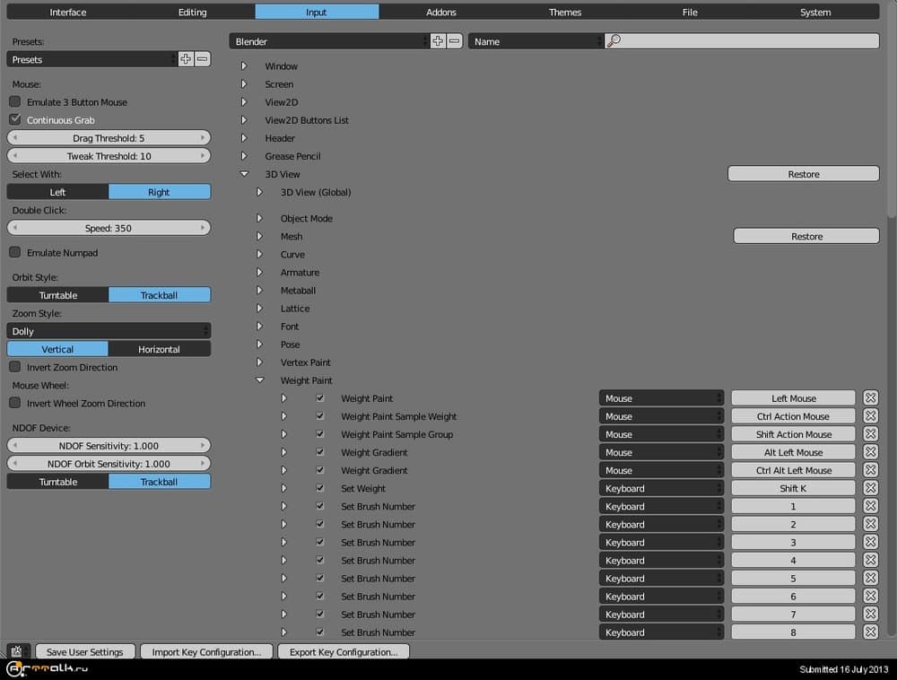This screenshot has width=897, height=680.
Task: Restore the 3D View keymap defaults
Action: (x=803, y=173)
